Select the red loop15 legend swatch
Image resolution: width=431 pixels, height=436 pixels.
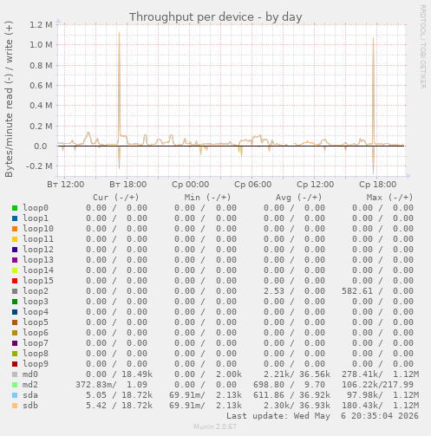15,281
